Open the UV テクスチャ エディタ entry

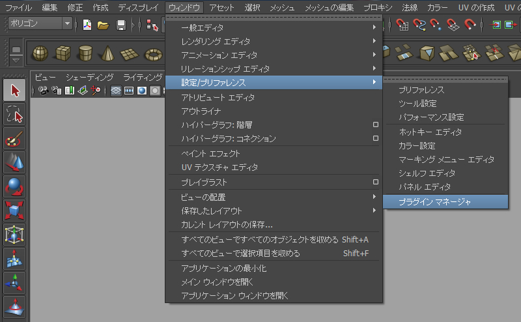pyautogui.click(x=274, y=167)
